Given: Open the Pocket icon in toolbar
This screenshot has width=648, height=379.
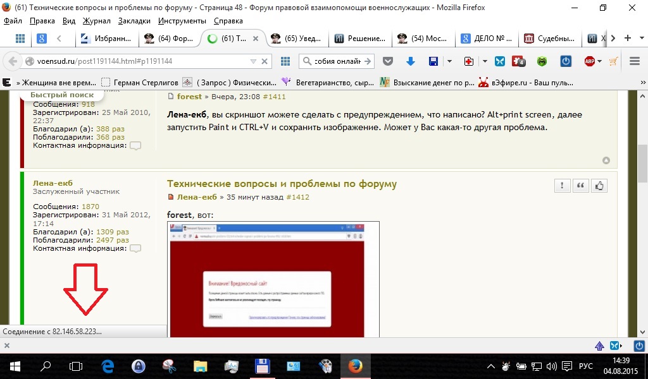Looking at the screenshot, I should (389, 61).
